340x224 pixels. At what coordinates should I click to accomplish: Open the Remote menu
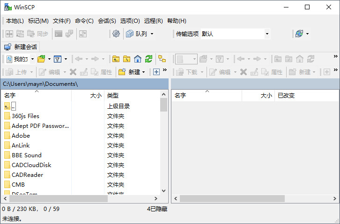click(x=154, y=21)
